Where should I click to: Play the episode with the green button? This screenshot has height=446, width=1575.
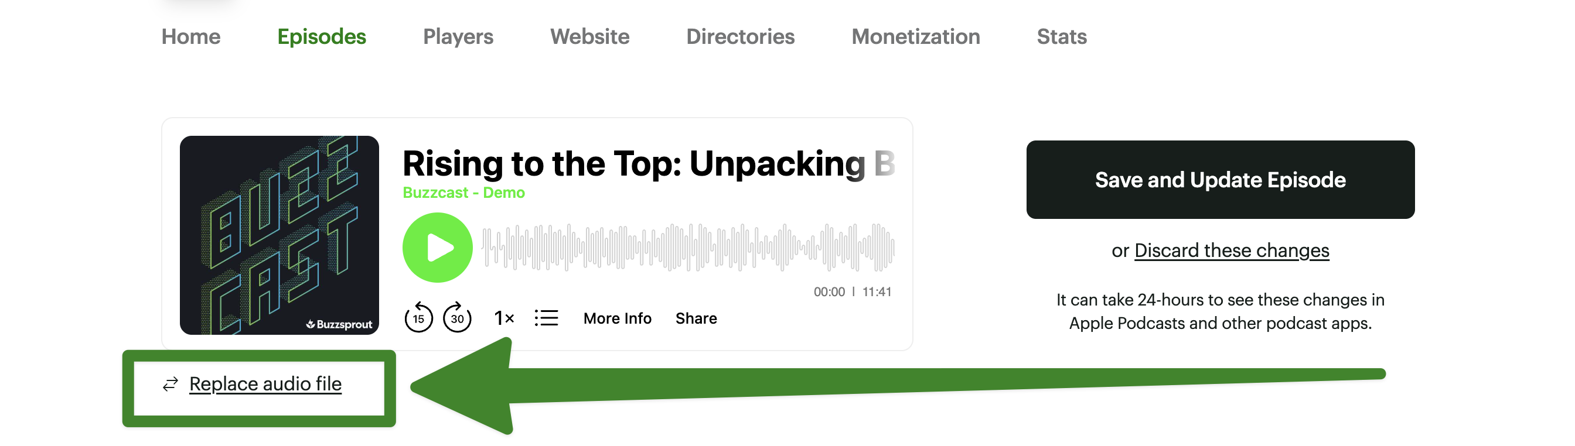point(437,248)
